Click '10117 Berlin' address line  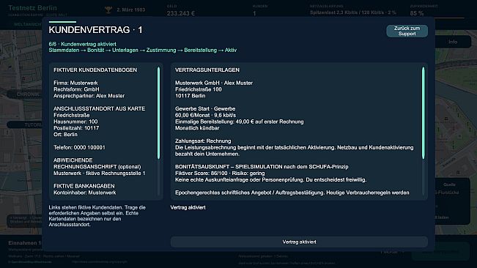(190, 96)
